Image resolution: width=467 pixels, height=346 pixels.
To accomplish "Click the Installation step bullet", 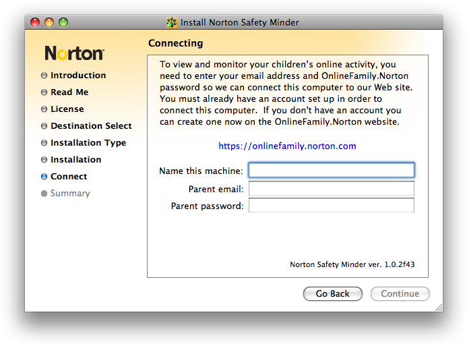I will [44, 160].
